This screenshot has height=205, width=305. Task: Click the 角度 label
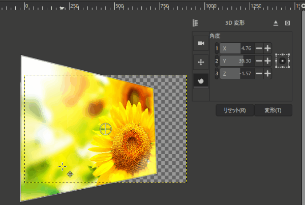click(215, 36)
